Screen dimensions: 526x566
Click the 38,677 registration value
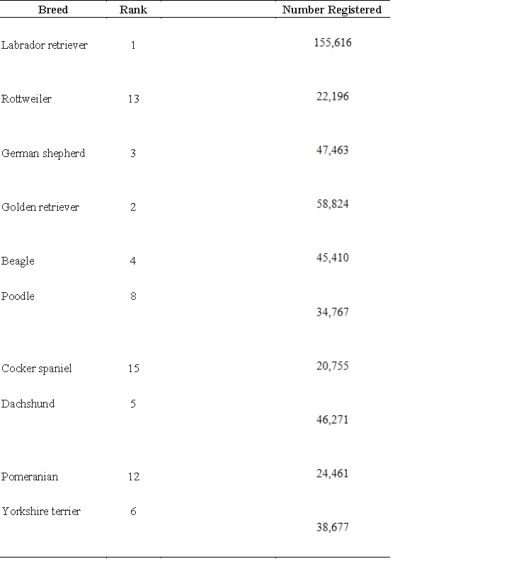[x=333, y=527]
